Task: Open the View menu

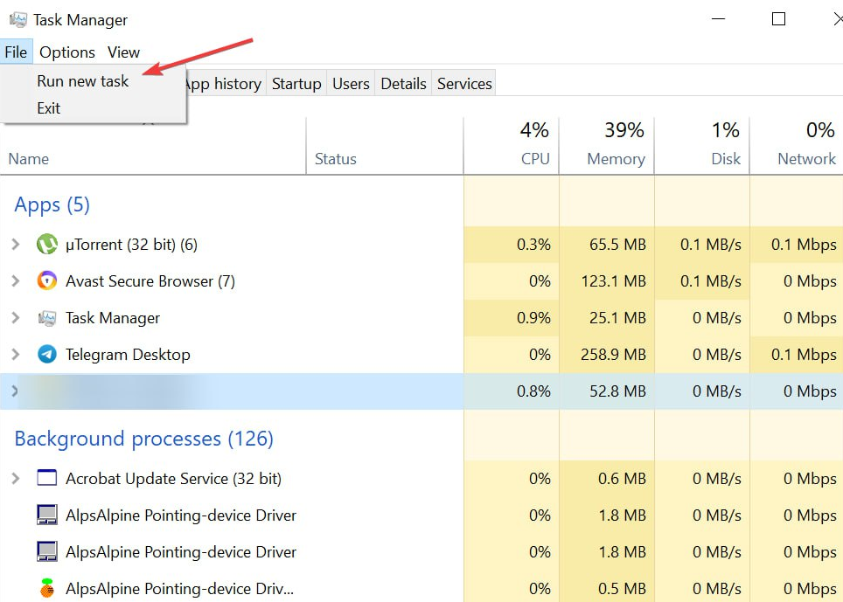Action: coord(123,52)
